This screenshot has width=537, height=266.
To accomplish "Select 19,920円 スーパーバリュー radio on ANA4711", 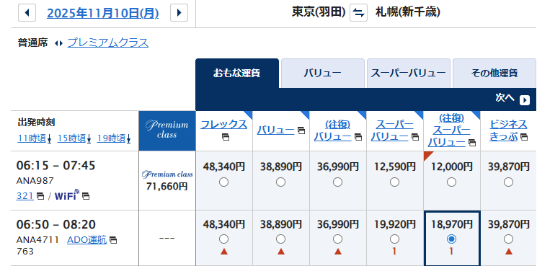I will point(394,239).
